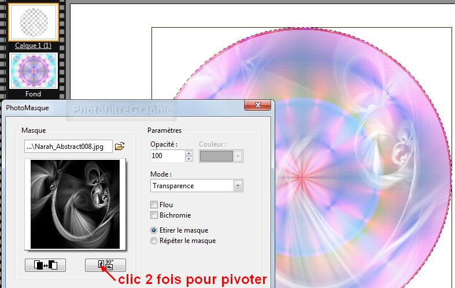This screenshot has width=455, height=288.
Task: Select the Etirer le masque option
Action: [154, 230]
